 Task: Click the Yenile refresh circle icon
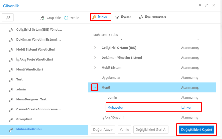click(66, 18)
